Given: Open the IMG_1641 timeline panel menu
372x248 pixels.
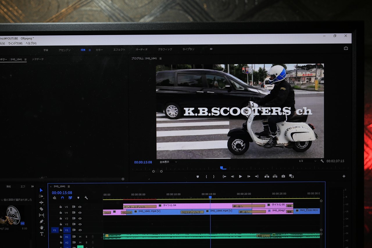Looking at the screenshot, I should (69, 186).
